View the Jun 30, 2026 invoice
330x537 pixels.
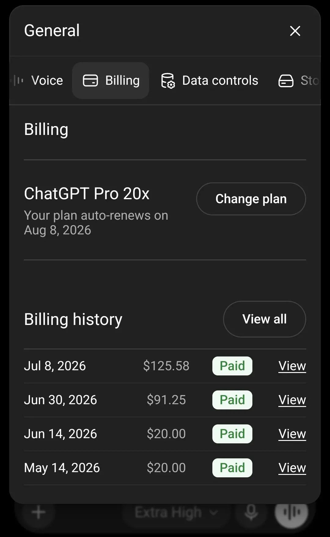pos(292,400)
